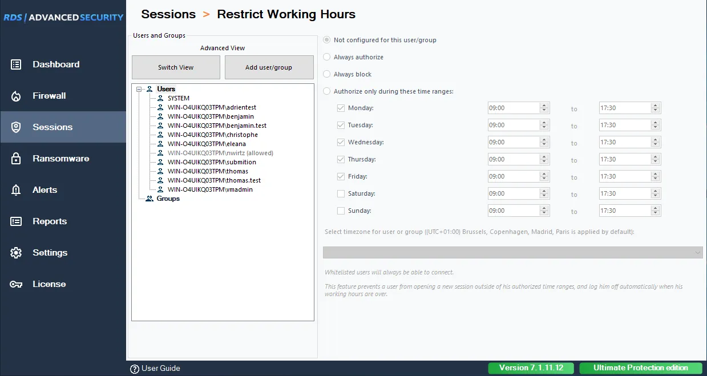Increase Monday start time using the stepper
Screen dimensions: 707x376
tap(545, 105)
